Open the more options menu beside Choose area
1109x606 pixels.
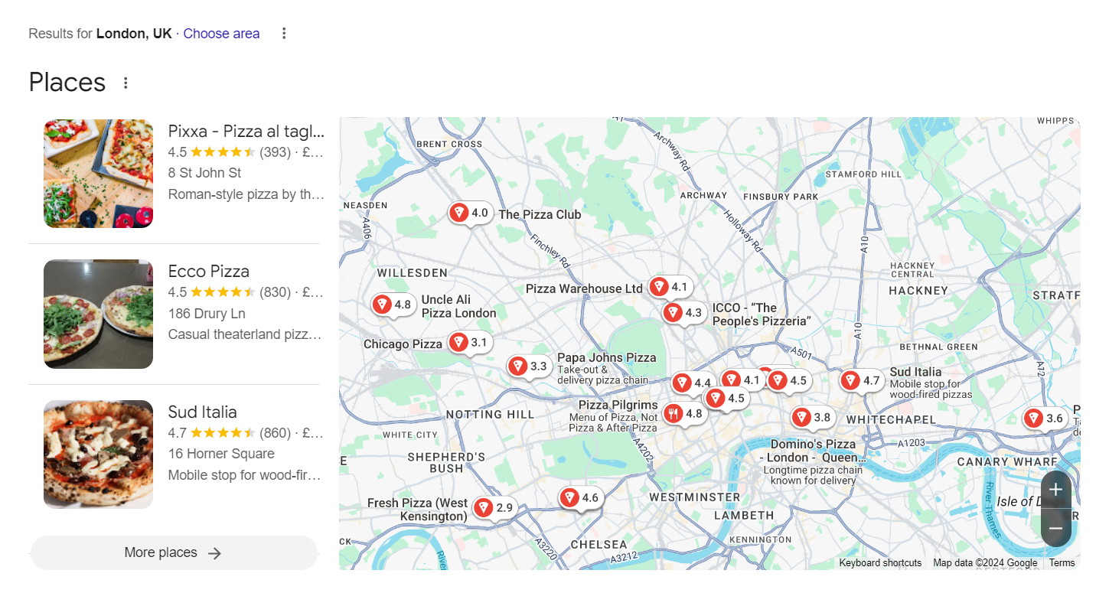(x=284, y=34)
